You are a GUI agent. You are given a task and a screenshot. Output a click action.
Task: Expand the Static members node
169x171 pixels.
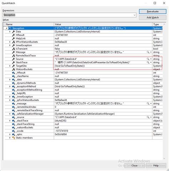tap(10, 138)
